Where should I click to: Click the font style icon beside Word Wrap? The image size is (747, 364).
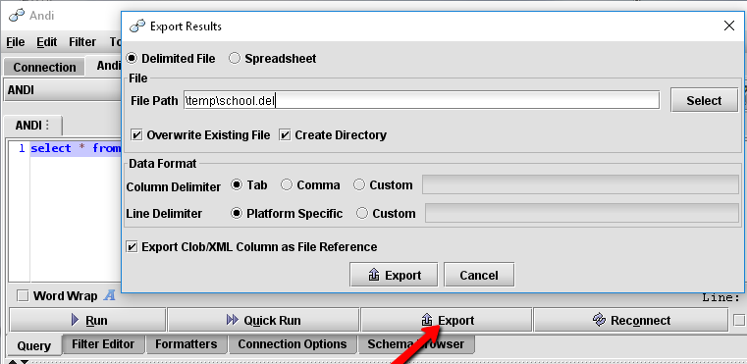[x=110, y=296]
